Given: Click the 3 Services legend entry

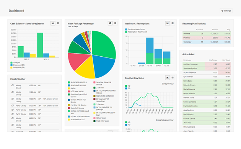Looking at the screenshot, I should pyautogui.click(x=99, y=104).
